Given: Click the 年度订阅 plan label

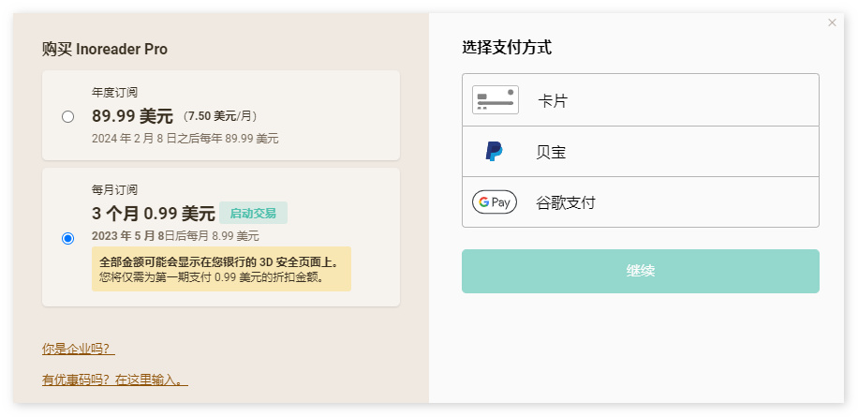Looking at the screenshot, I should point(114,93).
